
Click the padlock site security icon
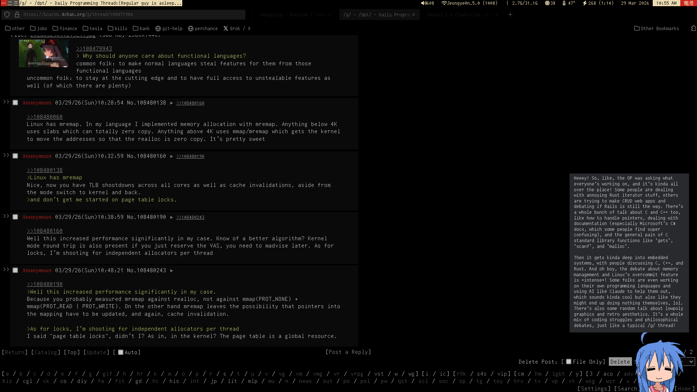click(x=17, y=15)
